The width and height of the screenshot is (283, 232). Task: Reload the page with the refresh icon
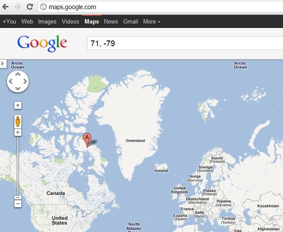(x=30, y=7)
